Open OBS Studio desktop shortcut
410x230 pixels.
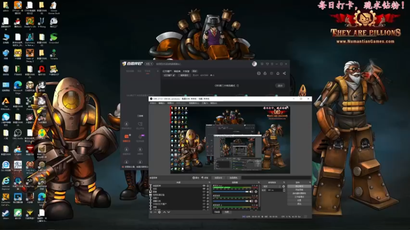click(18, 134)
